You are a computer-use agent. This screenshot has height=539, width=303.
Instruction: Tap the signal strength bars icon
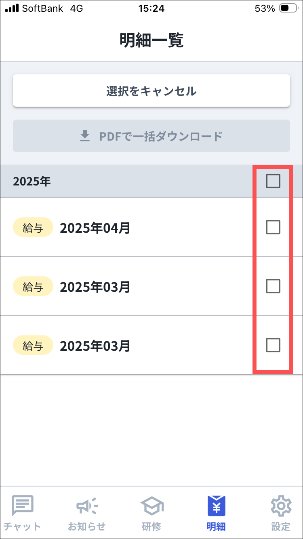click(x=12, y=8)
